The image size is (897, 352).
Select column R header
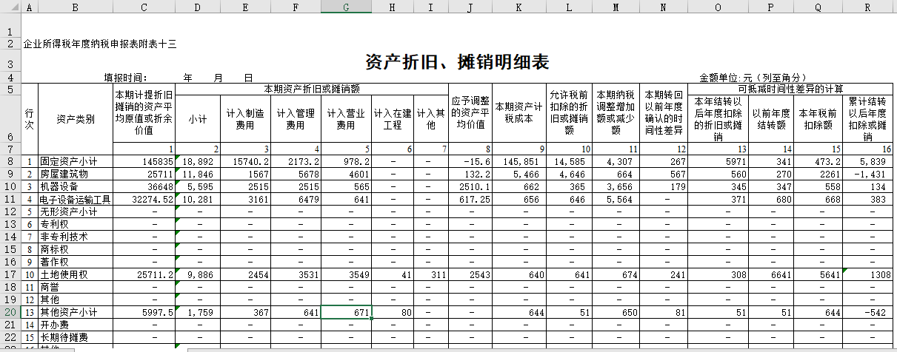(867, 7)
